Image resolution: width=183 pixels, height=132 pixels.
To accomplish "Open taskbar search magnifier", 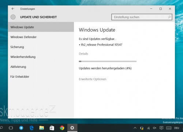I will pyautogui.click(x=1, y=128).
